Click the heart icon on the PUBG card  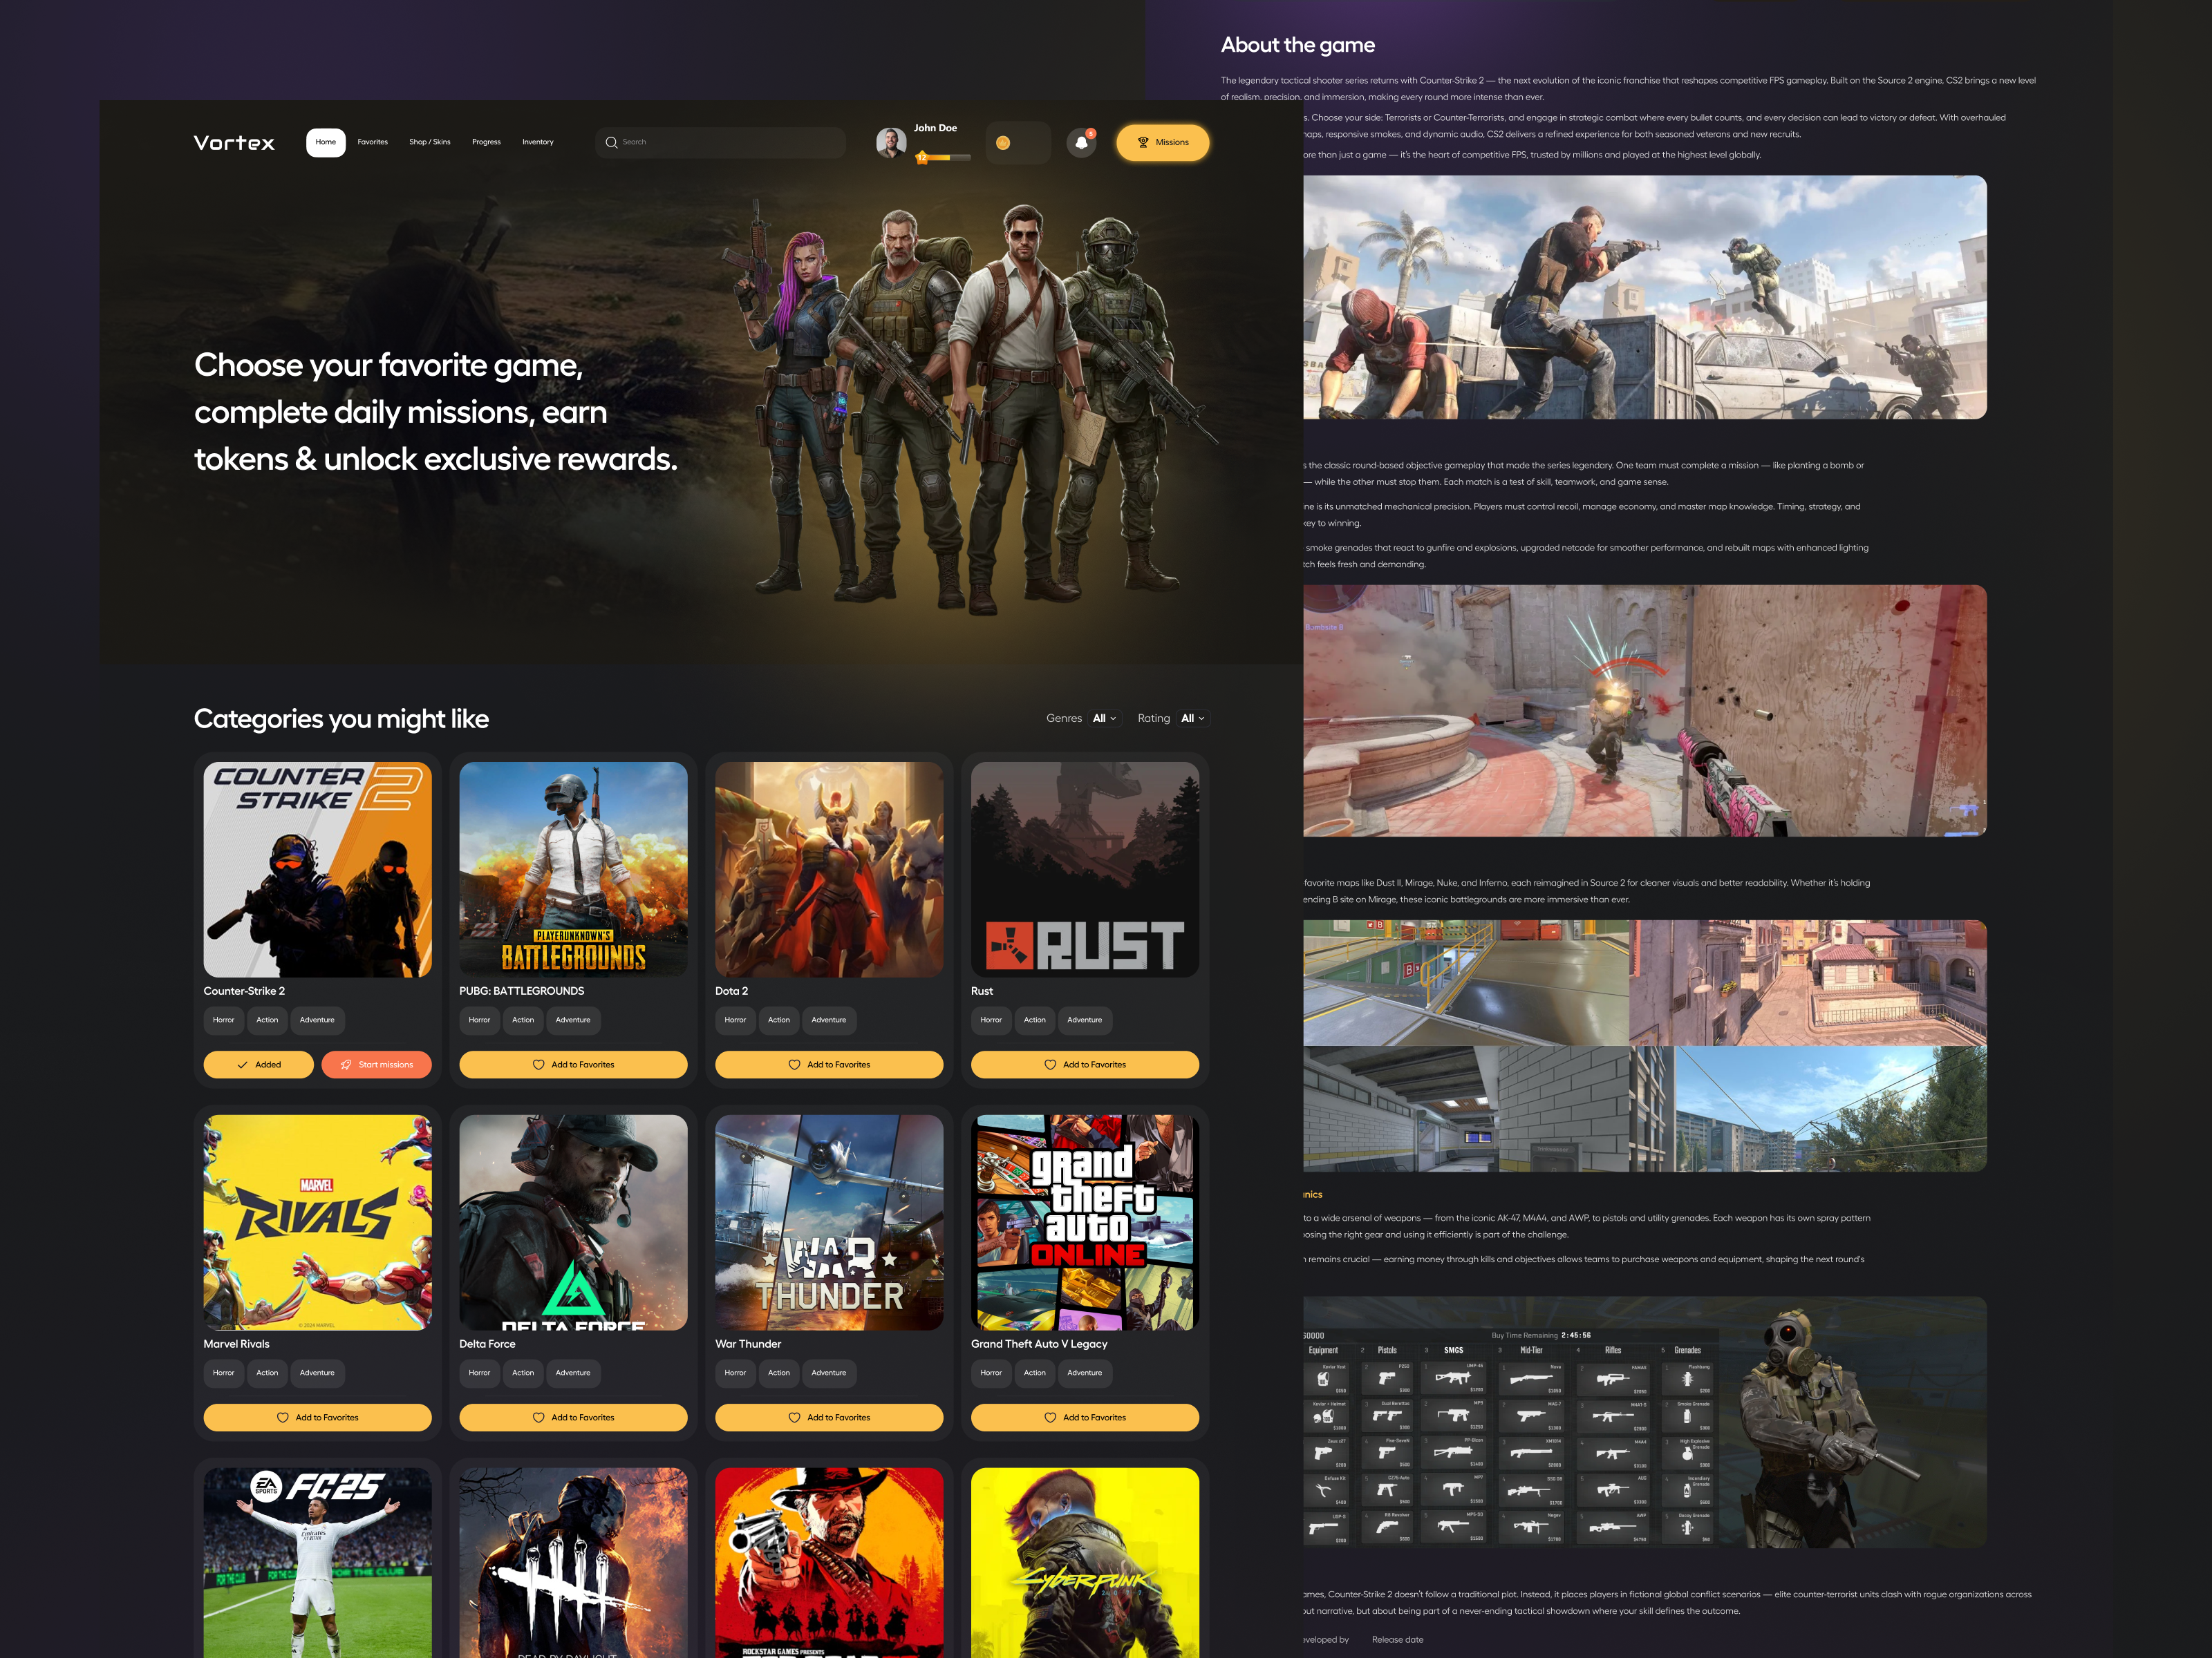[x=539, y=1065]
